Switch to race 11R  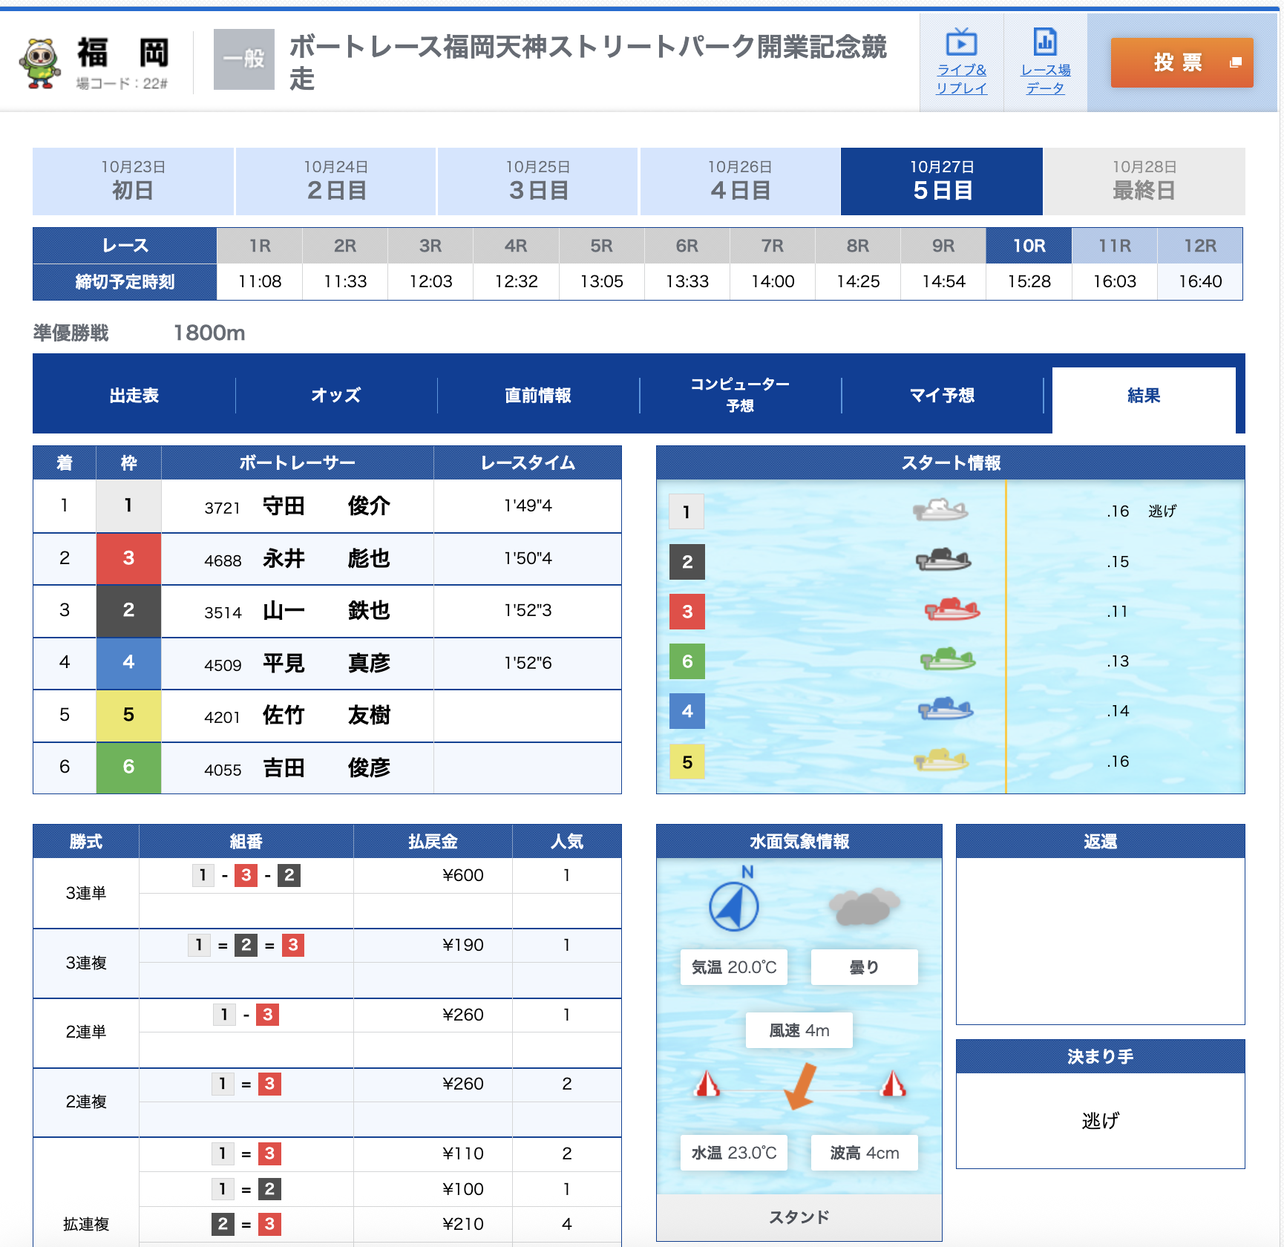[1115, 246]
